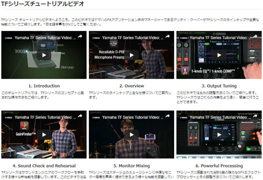Play the Overview tutorial video
The height and width of the screenshot is (180, 263).
point(132,55)
